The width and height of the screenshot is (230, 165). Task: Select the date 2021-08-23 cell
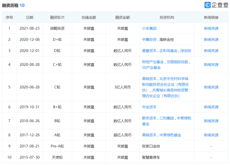point(30,28)
